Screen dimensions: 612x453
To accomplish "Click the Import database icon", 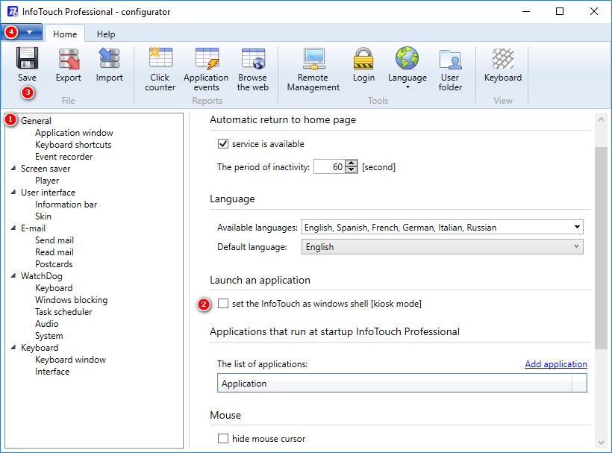I will tap(109, 58).
